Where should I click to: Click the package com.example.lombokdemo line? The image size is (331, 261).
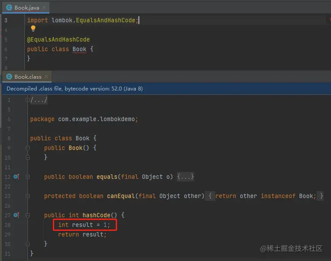(x=84, y=119)
